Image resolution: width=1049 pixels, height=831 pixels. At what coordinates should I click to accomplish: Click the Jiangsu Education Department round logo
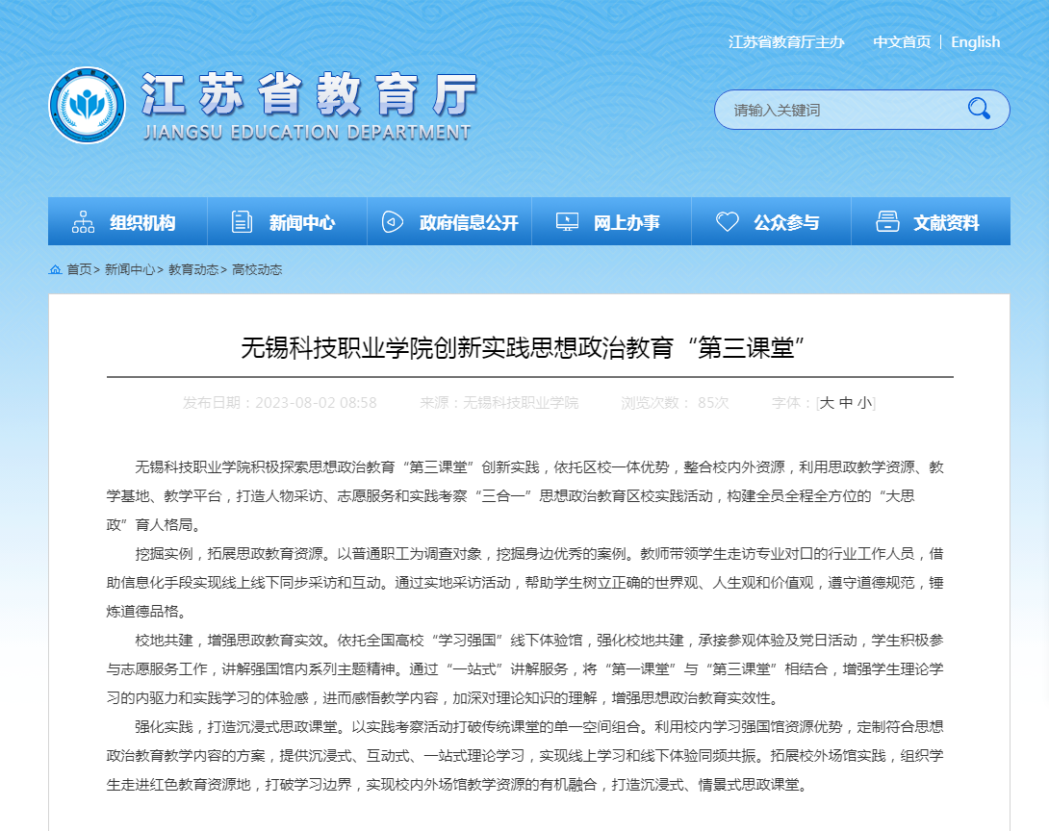point(87,105)
